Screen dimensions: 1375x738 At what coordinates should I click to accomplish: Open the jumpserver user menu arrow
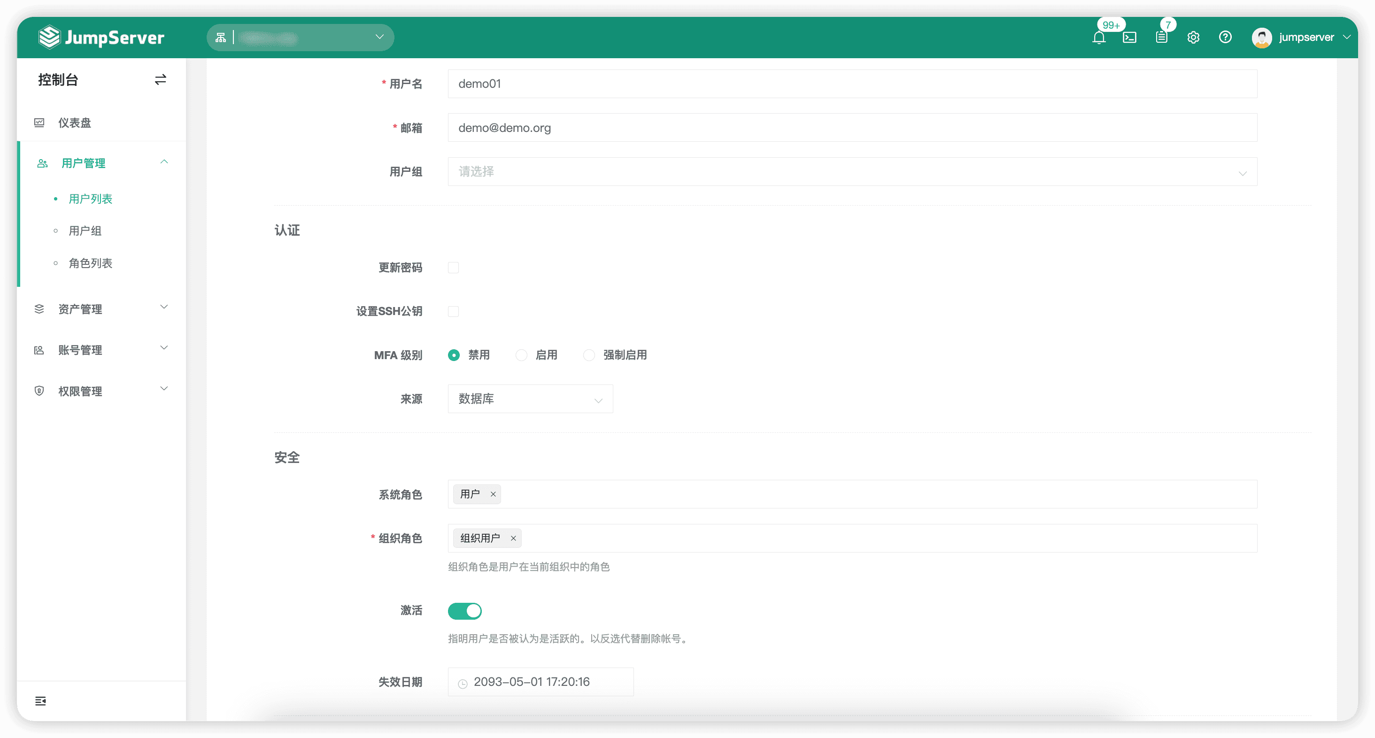click(1347, 38)
